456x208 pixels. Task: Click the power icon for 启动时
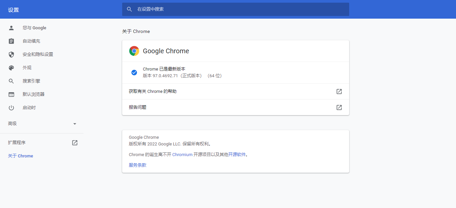click(11, 108)
